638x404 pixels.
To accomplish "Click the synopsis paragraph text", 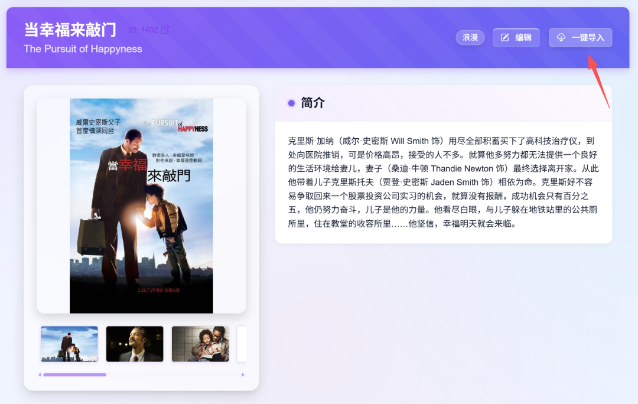I will point(444,183).
